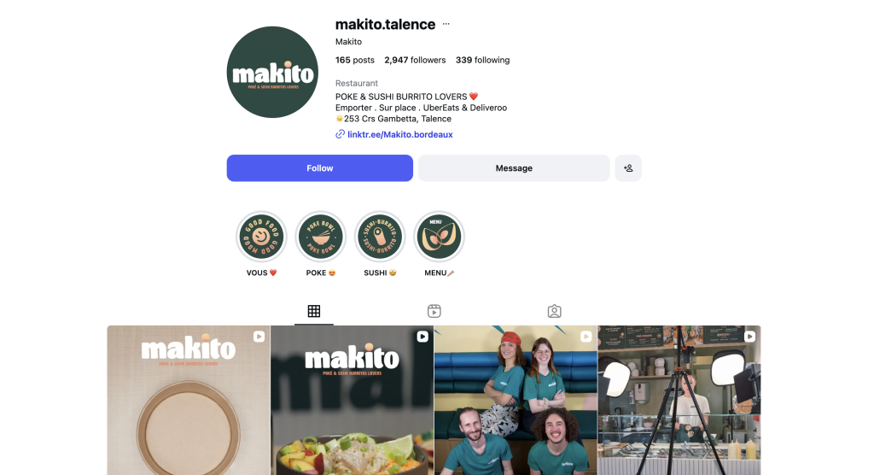874x475 pixels.
Task: Click the Message button
Action: pos(514,168)
